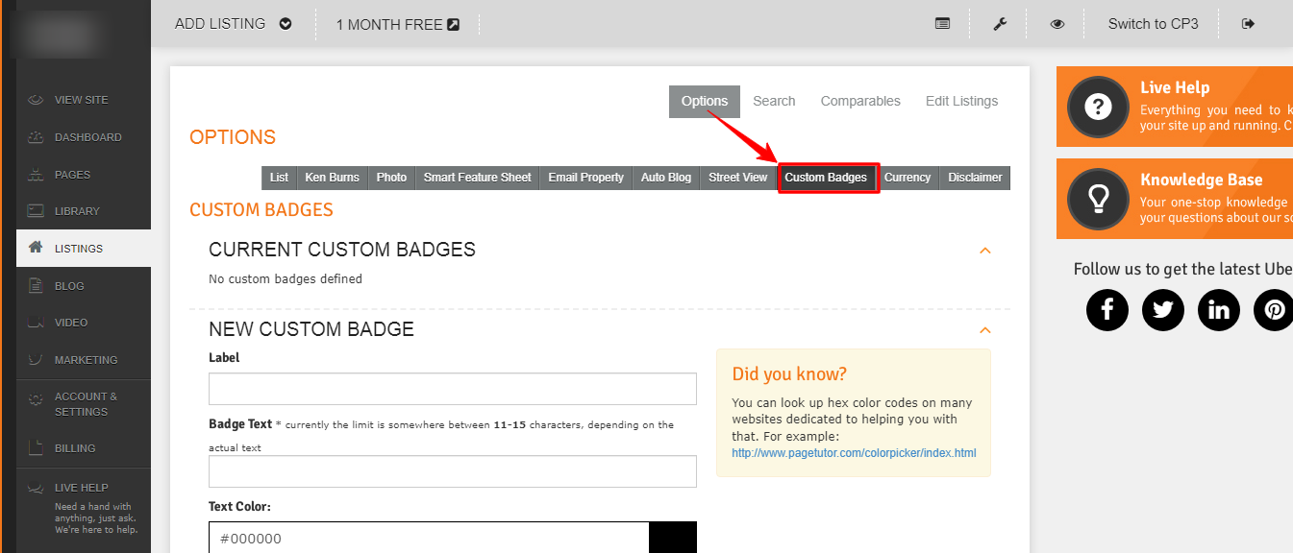Image resolution: width=1293 pixels, height=553 pixels.
Task: Open VIEW SITE in sidebar
Action: tap(84, 100)
